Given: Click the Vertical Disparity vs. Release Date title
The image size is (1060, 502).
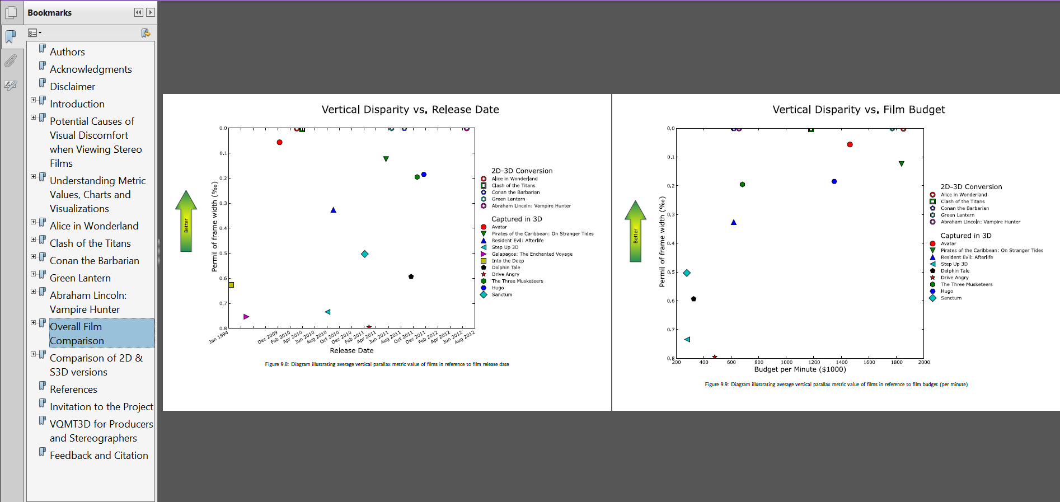Looking at the screenshot, I should [x=410, y=110].
